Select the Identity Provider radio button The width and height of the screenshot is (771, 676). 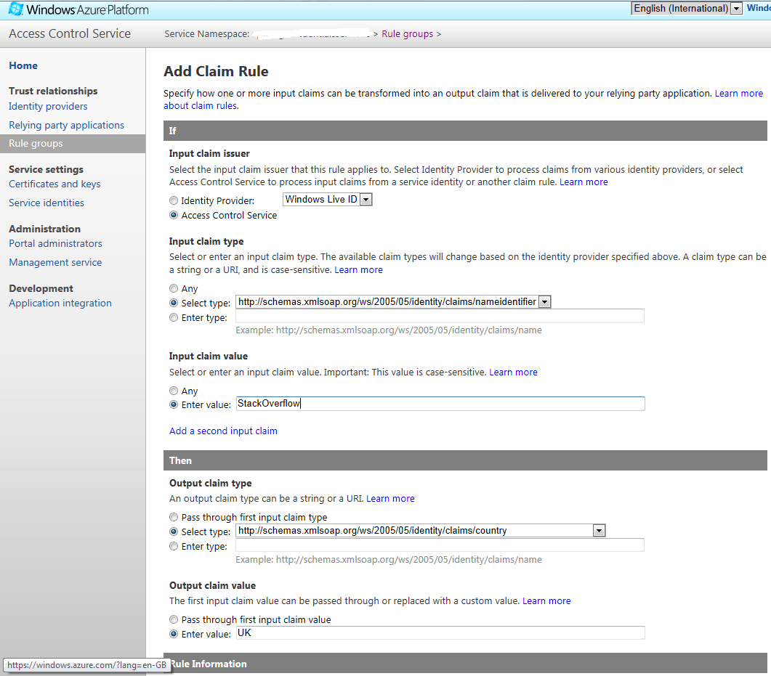pyautogui.click(x=174, y=200)
